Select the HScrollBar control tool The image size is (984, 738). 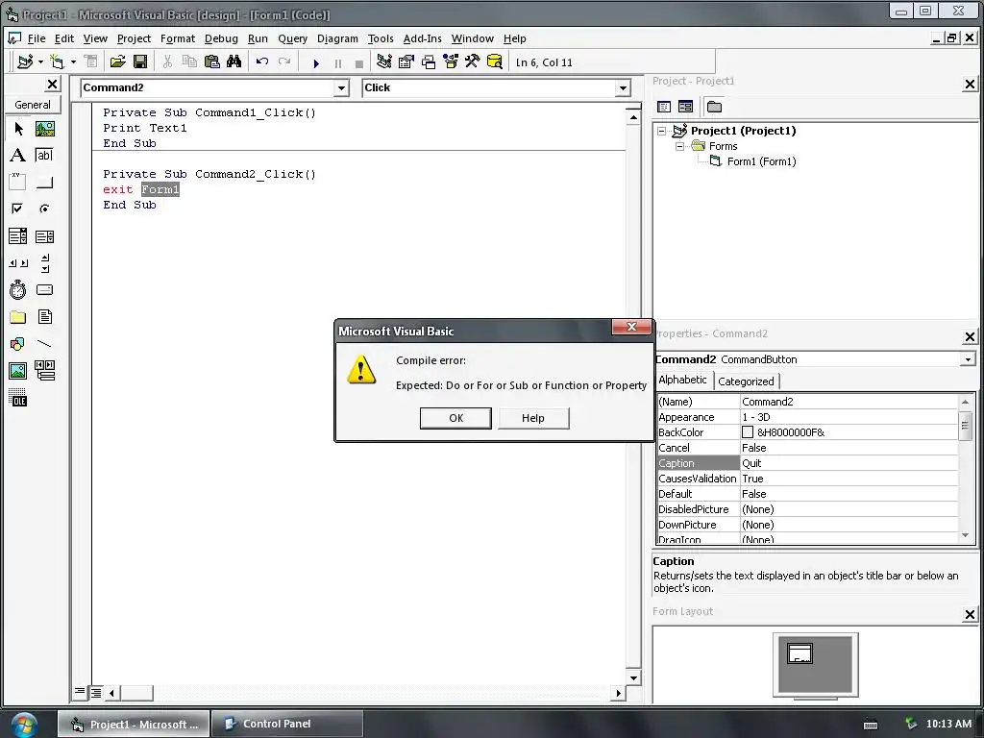coord(18,263)
